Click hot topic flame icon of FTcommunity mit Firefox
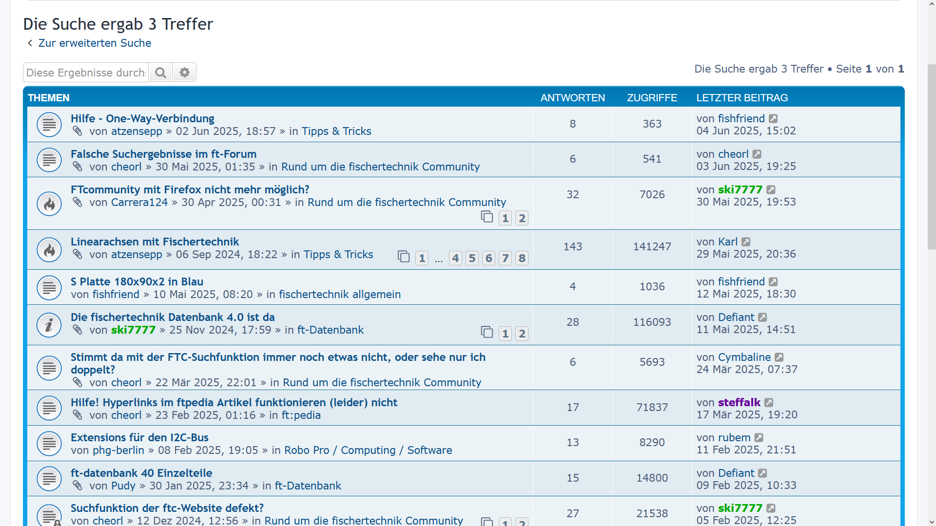This screenshot has width=936, height=526. [49, 204]
